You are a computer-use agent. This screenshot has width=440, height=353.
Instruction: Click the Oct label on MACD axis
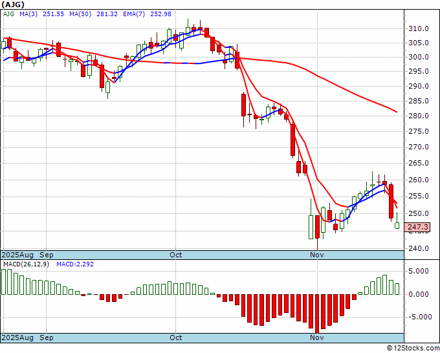point(175,337)
